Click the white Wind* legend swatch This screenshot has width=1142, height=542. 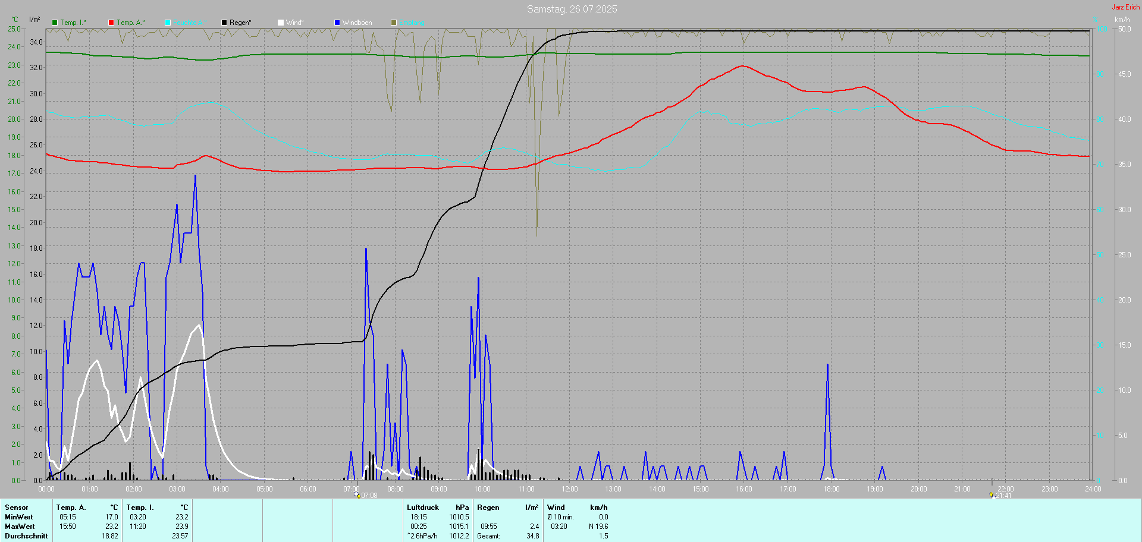point(281,23)
